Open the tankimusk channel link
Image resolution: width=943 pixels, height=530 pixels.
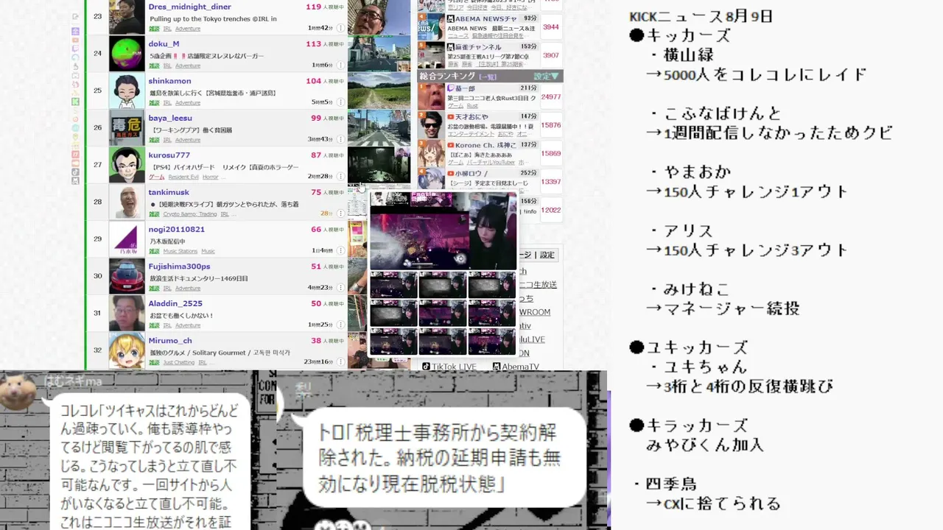169,192
